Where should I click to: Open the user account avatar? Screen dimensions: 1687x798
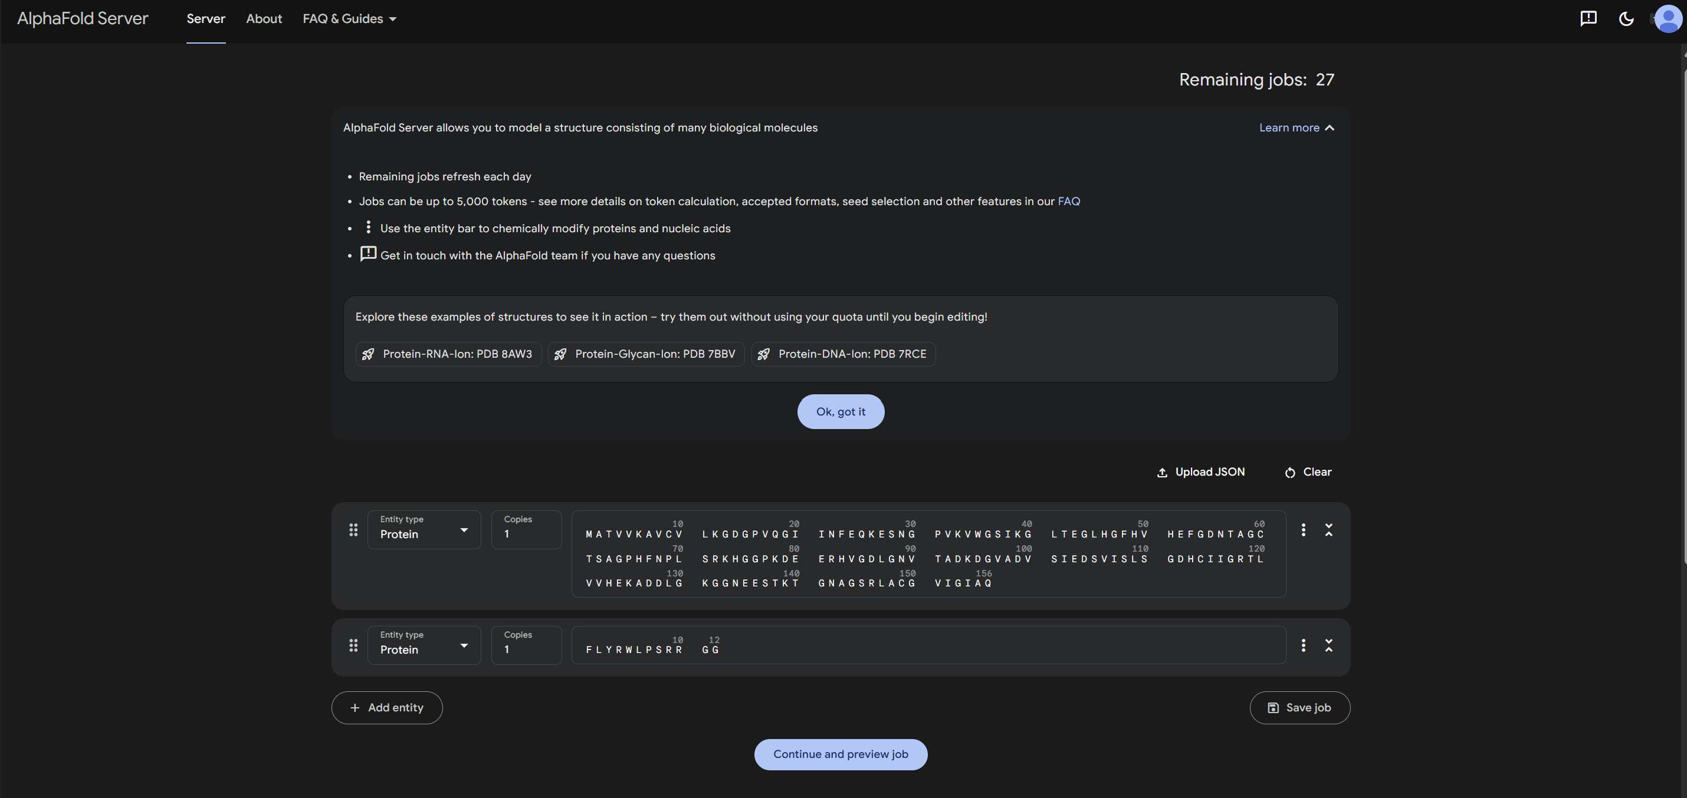coord(1667,18)
